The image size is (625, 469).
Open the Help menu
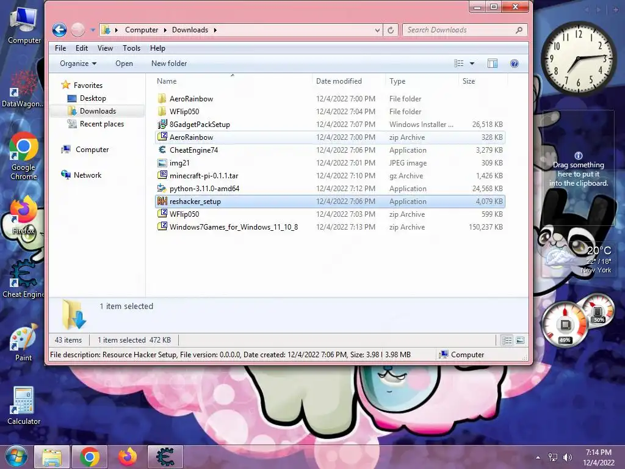[x=157, y=48]
